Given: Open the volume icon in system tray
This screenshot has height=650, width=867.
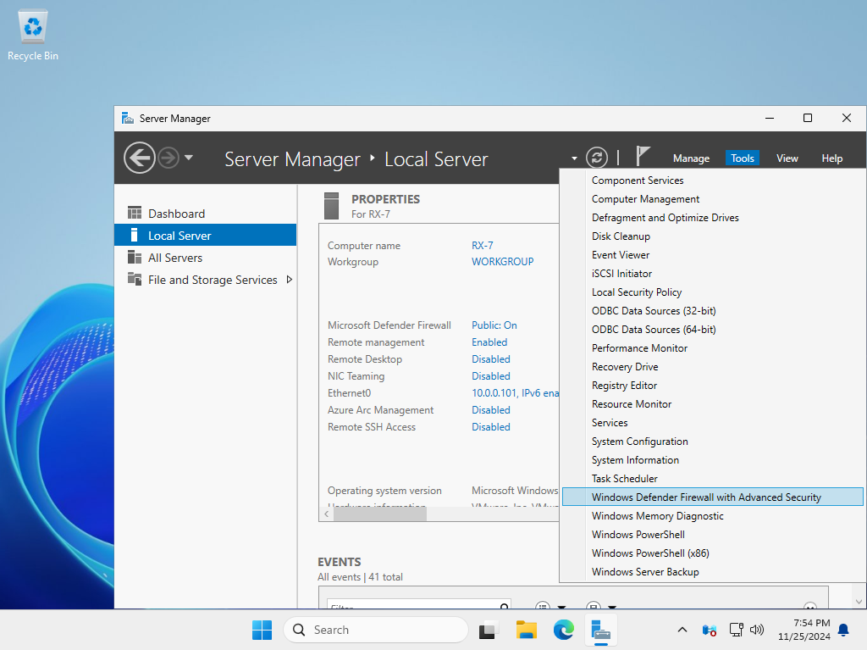Looking at the screenshot, I should tap(757, 629).
